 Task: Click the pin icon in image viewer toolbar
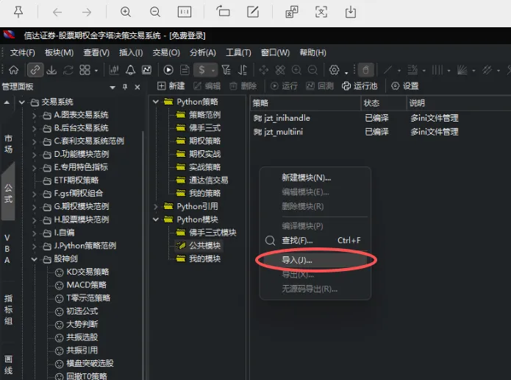click(x=18, y=12)
